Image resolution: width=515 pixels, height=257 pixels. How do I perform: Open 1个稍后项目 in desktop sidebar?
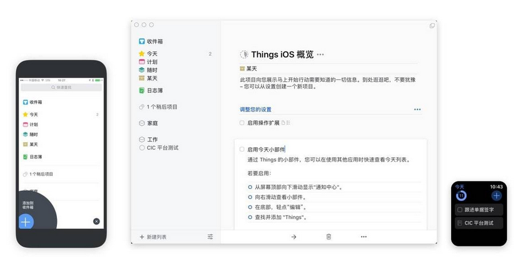(158, 107)
